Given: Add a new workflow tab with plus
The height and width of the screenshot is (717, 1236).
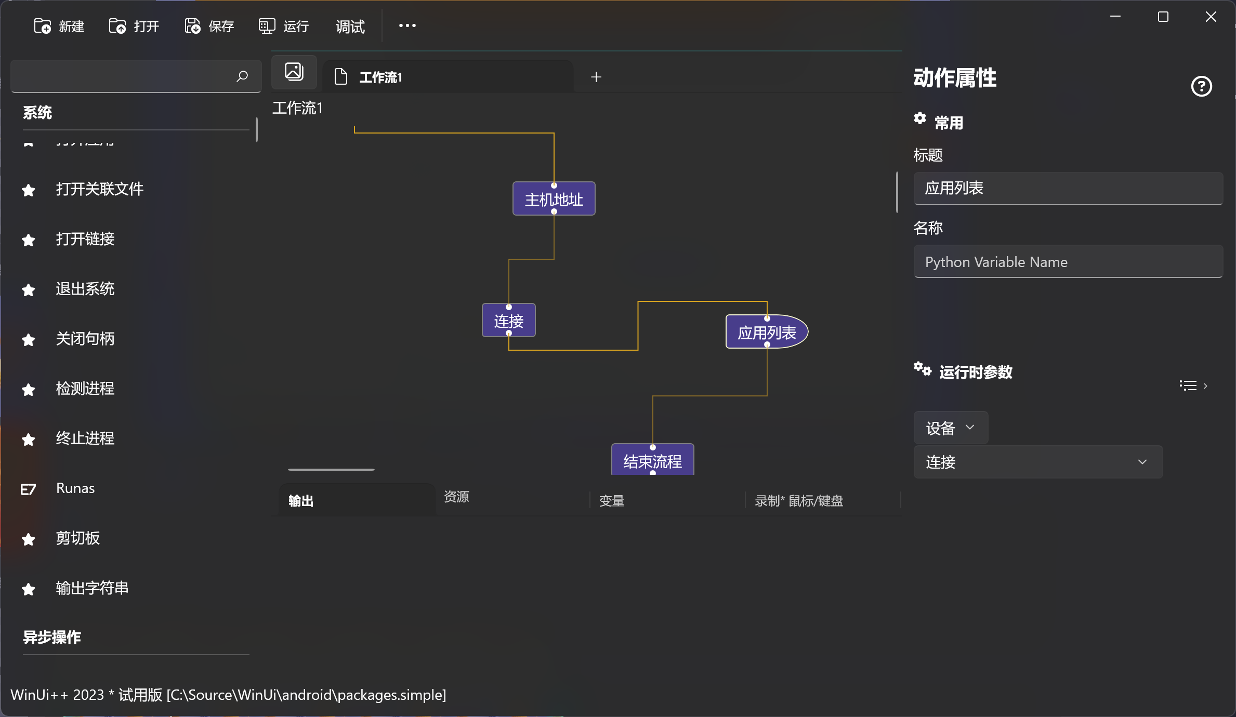Looking at the screenshot, I should (596, 77).
